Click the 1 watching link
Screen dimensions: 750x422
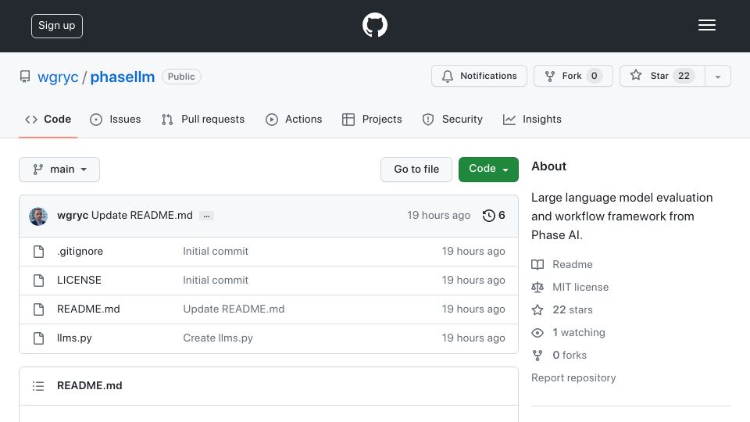click(x=568, y=333)
